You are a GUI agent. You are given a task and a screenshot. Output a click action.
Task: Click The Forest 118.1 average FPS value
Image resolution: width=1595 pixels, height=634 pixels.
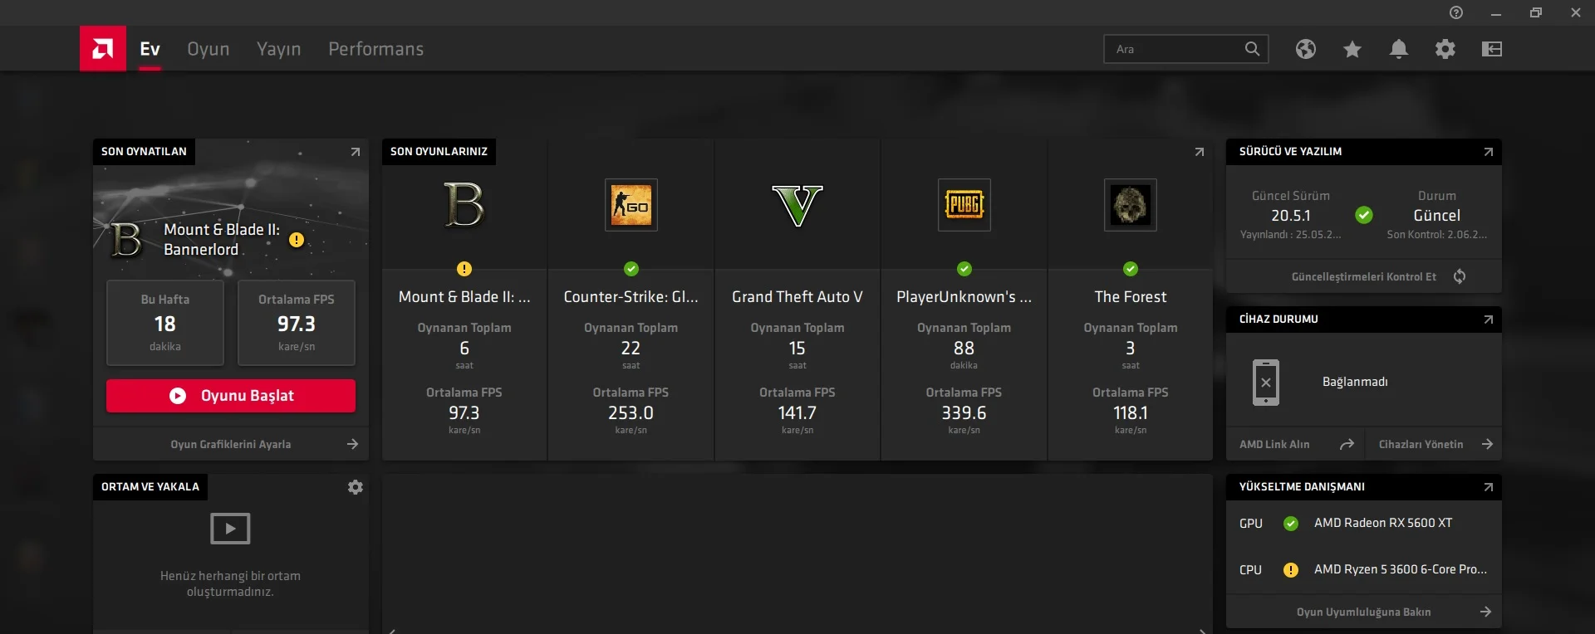[1131, 412]
